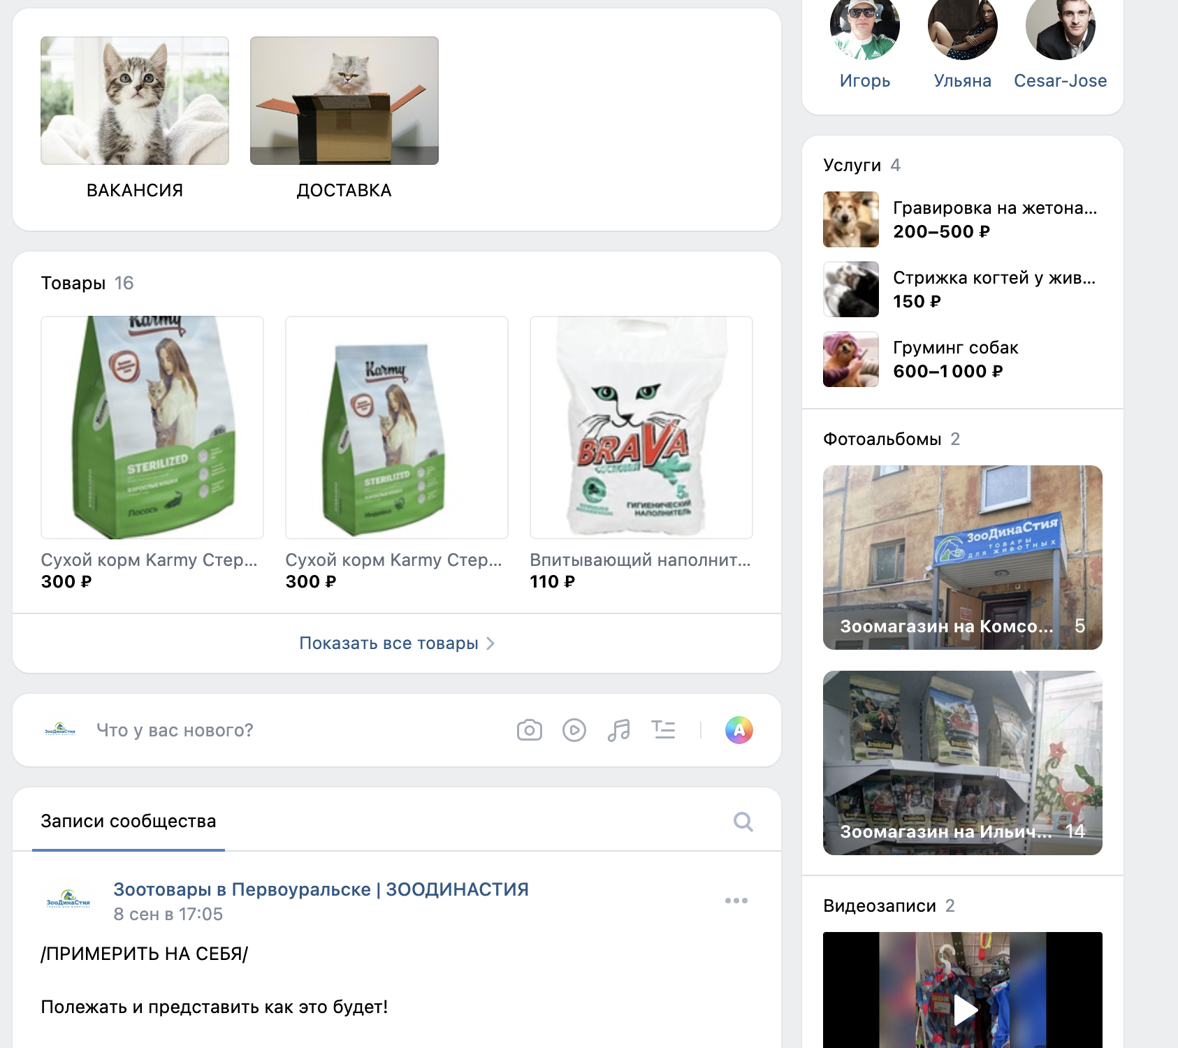Viewport: 1178px width, 1048px height.
Task: Open the ДОСТАВКА menu item
Action: (344, 117)
